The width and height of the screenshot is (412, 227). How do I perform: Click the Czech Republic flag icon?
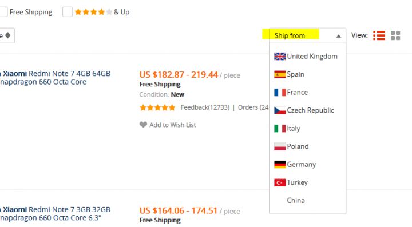pyautogui.click(x=280, y=110)
